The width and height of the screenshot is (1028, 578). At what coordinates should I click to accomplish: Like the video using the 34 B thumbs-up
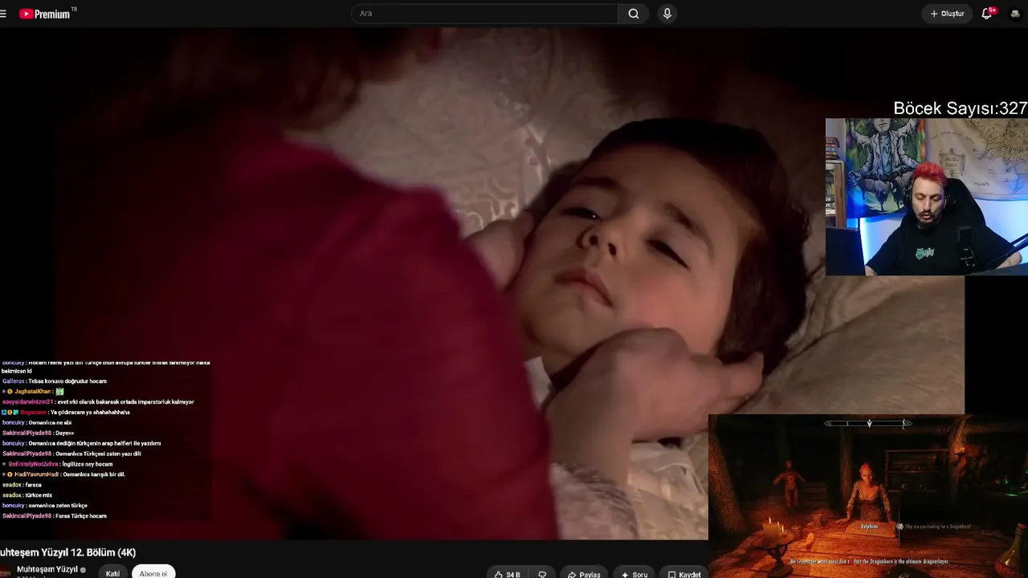pos(508,574)
